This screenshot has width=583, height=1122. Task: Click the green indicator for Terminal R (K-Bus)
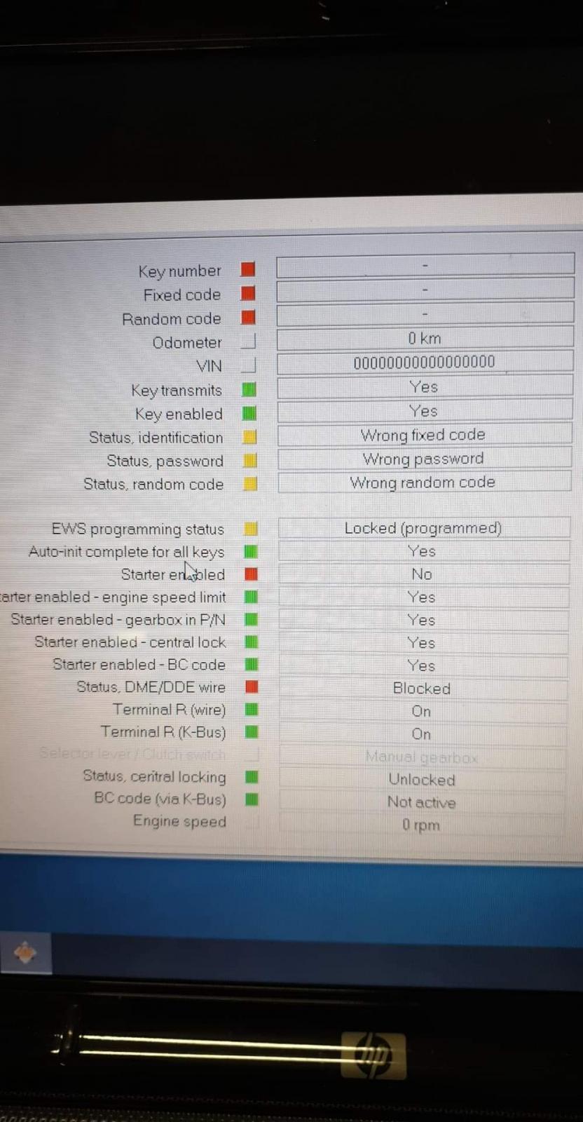pos(252,732)
